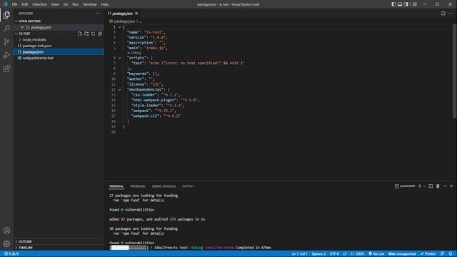Open the new terminal profile dropdown arrow

(x=424, y=186)
